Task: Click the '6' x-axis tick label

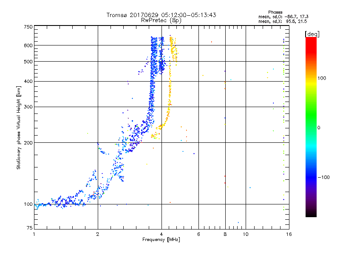Action: [198, 234]
